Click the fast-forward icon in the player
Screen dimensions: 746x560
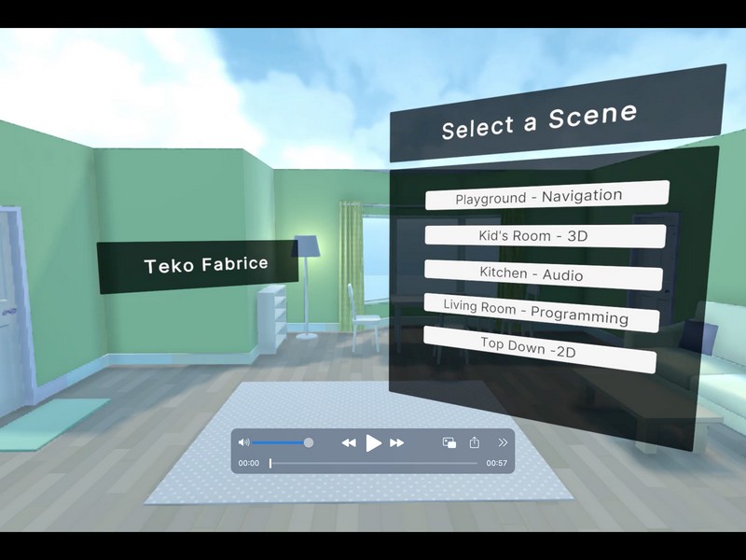click(396, 441)
